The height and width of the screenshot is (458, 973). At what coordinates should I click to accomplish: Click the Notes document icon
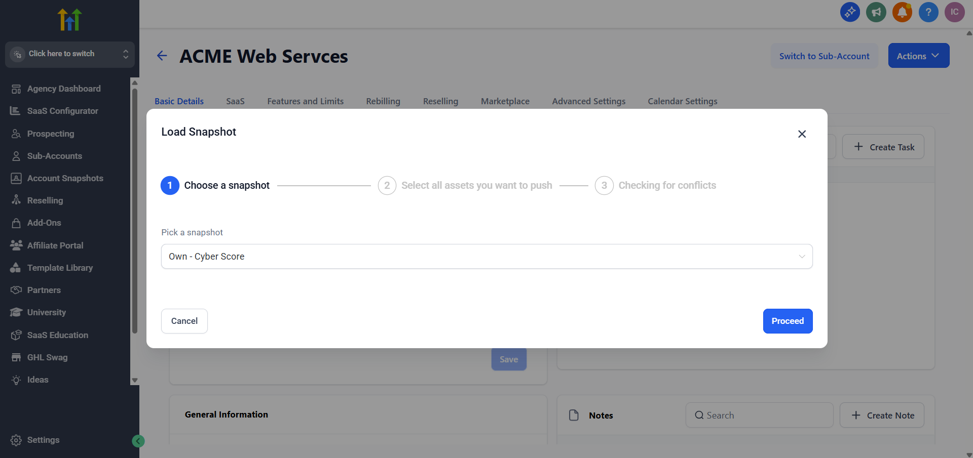tap(574, 415)
